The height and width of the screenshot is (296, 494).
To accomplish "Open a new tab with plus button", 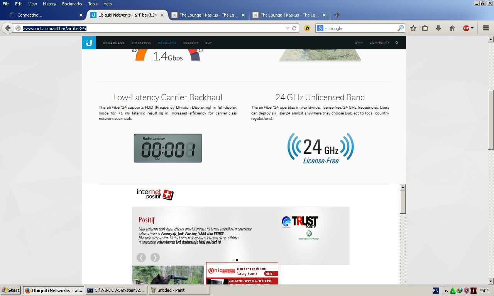I will [337, 15].
